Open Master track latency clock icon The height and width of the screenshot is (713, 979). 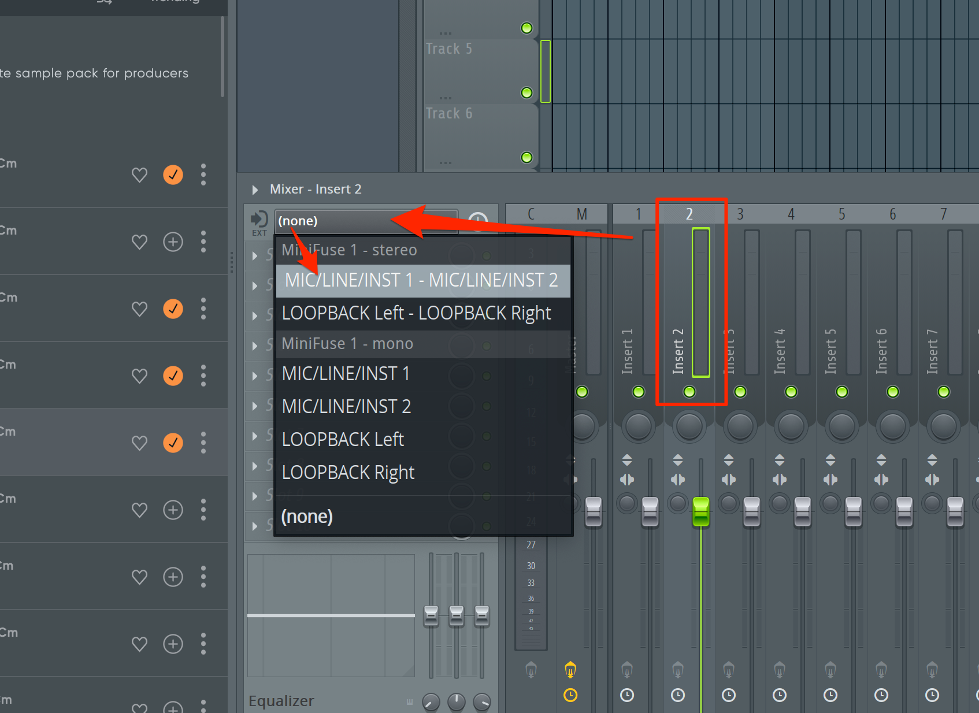[570, 695]
